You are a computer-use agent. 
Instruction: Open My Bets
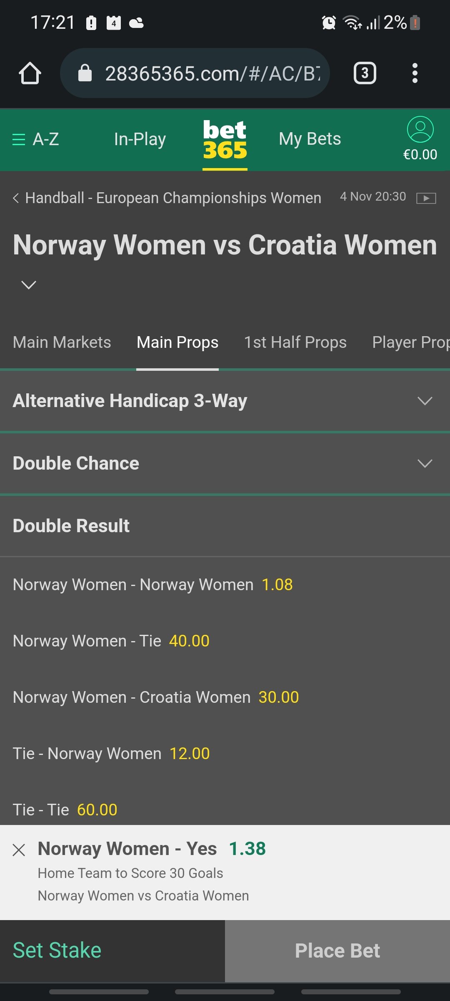[310, 139]
